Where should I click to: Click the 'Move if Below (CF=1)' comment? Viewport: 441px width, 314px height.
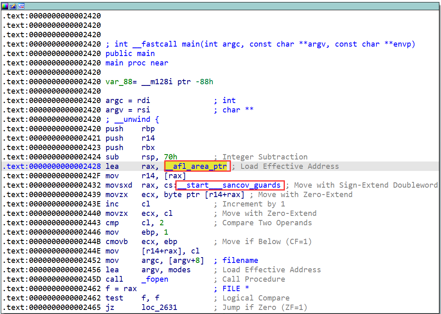coord(267,242)
